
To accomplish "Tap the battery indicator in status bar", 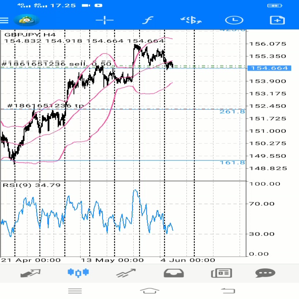I will (275, 5).
